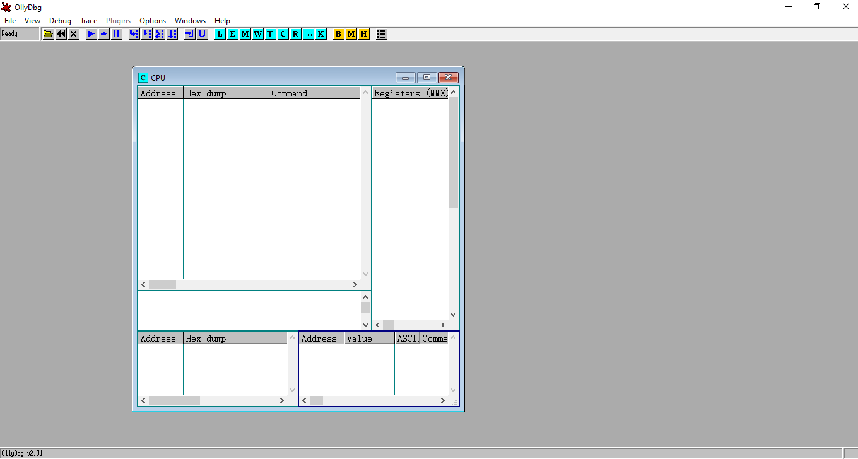The width and height of the screenshot is (858, 459).
Task: Click the bottom-left dump pane horizontal scrollbar thumb
Action: click(x=174, y=401)
